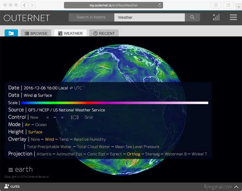Select Ocean mode
The width and height of the screenshot is (242, 191).
(x=41, y=125)
